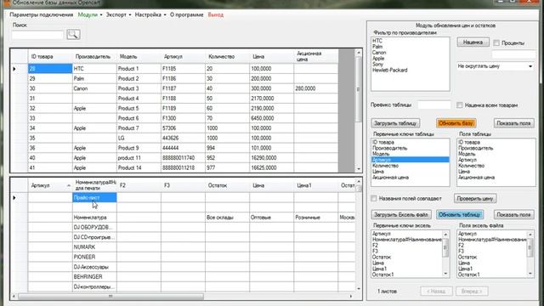544x306 pixels.
Task: Select the cell F1187 in top grid
Action: [x=183, y=88]
